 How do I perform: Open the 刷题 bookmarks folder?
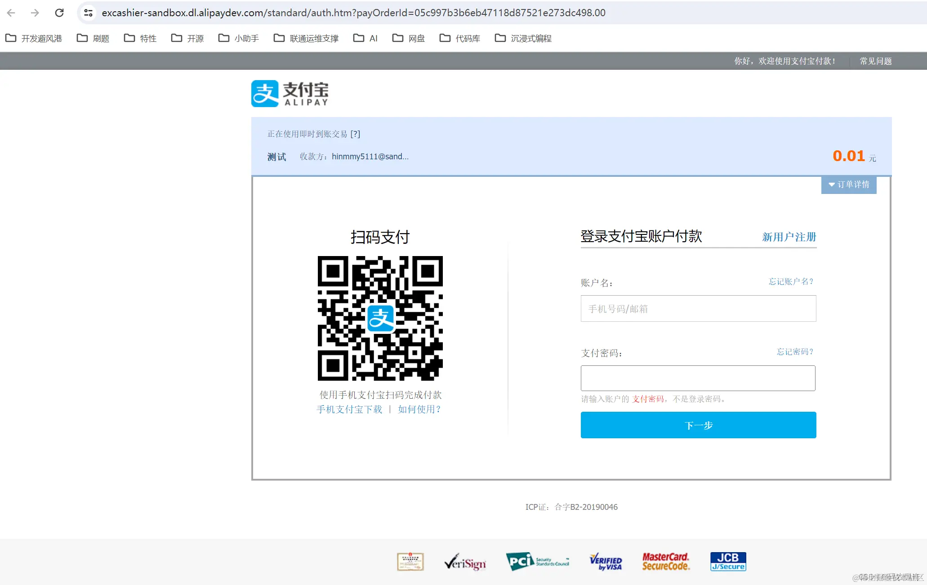pyautogui.click(x=94, y=38)
